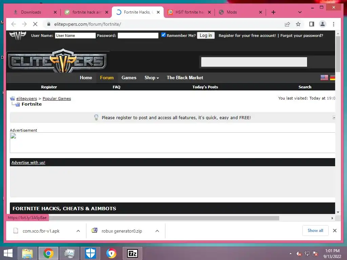Viewport: 347px width, 260px height.
Task: Click Advertise with us link
Action: 28,162
